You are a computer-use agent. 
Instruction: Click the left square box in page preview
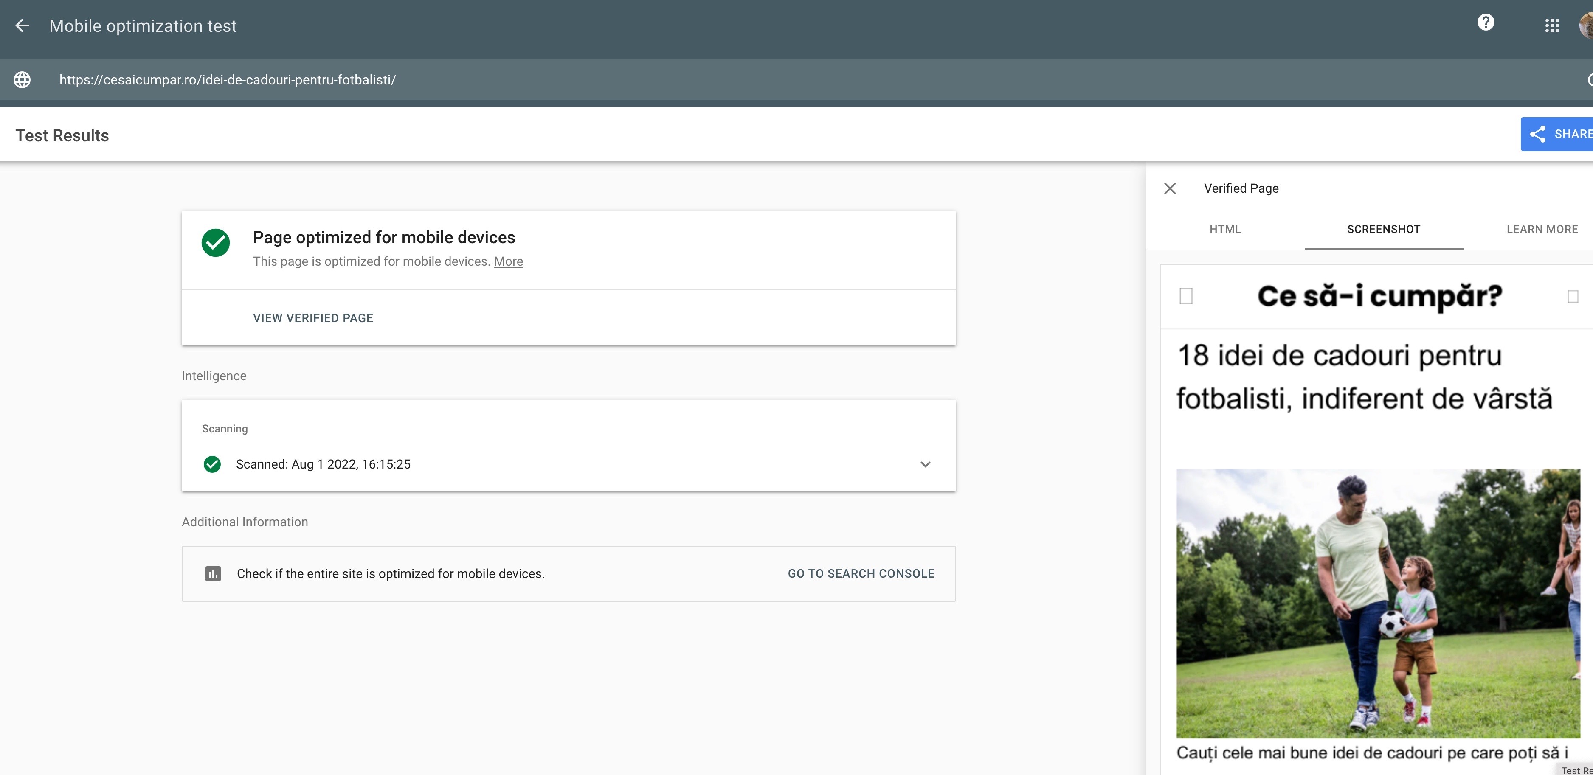(x=1185, y=297)
